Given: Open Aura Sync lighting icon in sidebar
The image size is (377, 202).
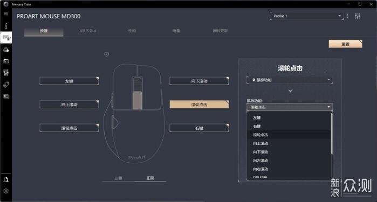Looking at the screenshot, I should 6,50.
